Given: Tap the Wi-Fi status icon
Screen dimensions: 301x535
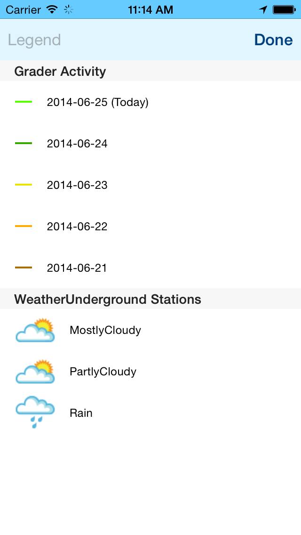Looking at the screenshot, I should coord(52,9).
